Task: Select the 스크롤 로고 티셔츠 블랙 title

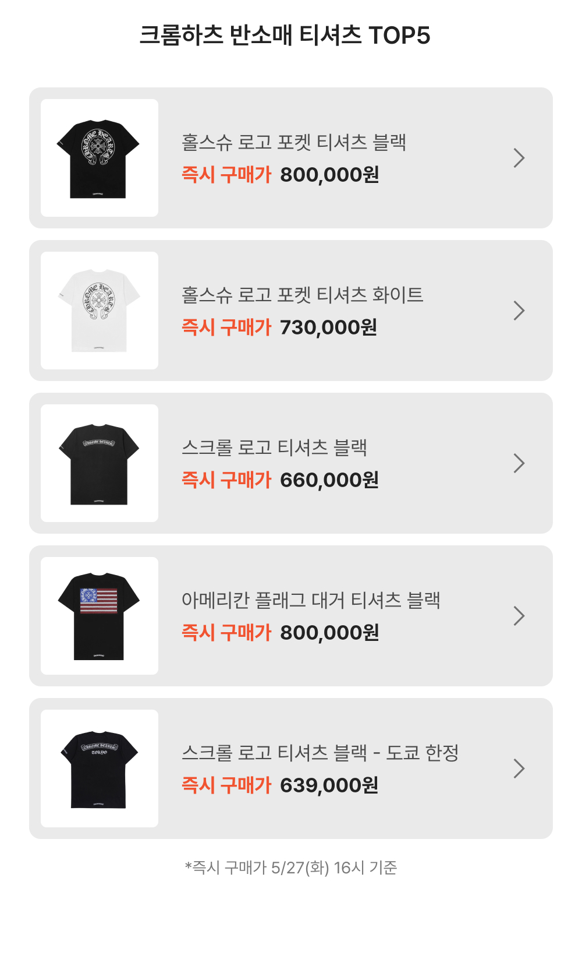Action: (x=274, y=447)
